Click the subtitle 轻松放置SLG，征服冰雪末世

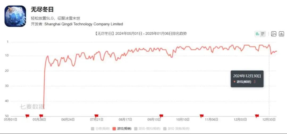(x=56, y=18)
